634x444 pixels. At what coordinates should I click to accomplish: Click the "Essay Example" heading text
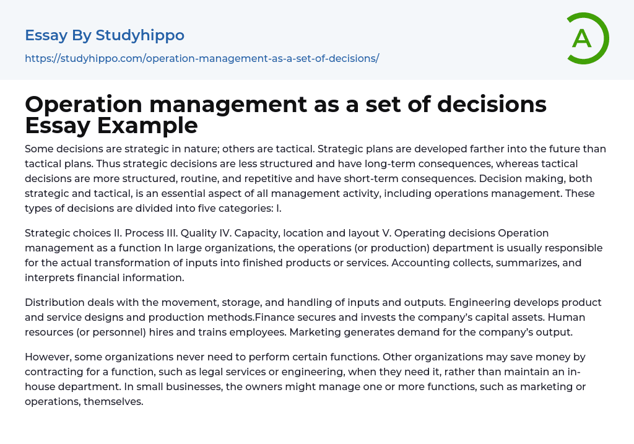111,126
